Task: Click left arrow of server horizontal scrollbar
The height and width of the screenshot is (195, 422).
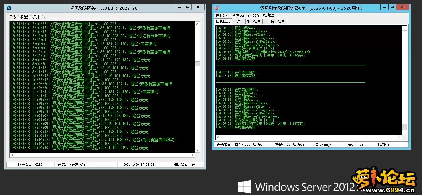Action: [218, 137]
